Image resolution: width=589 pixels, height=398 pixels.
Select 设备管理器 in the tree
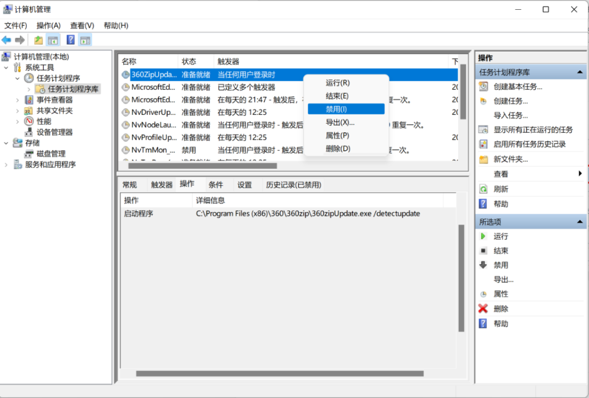(55, 132)
